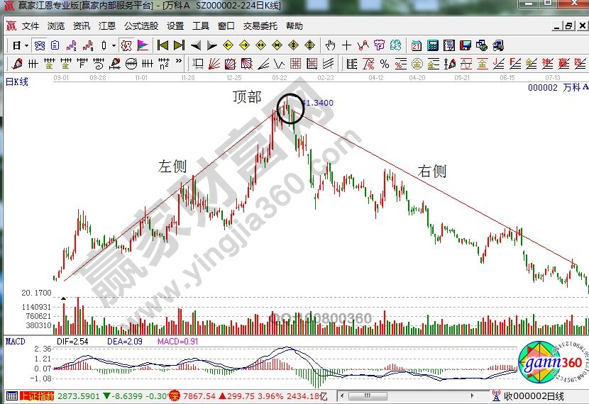
Task: Open the 公式选股 menu
Action: coord(141,26)
